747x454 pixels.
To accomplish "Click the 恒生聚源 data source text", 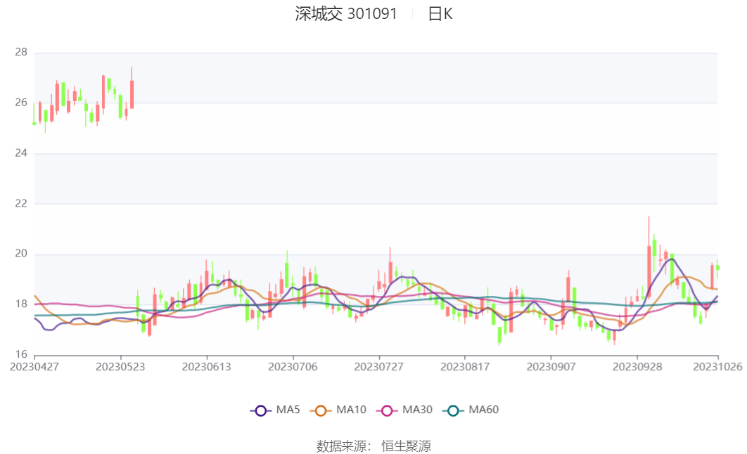I will click(406, 446).
